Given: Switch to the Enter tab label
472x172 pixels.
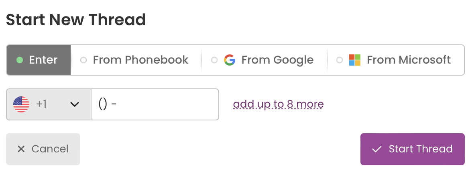Looking at the screenshot, I should (43, 60).
